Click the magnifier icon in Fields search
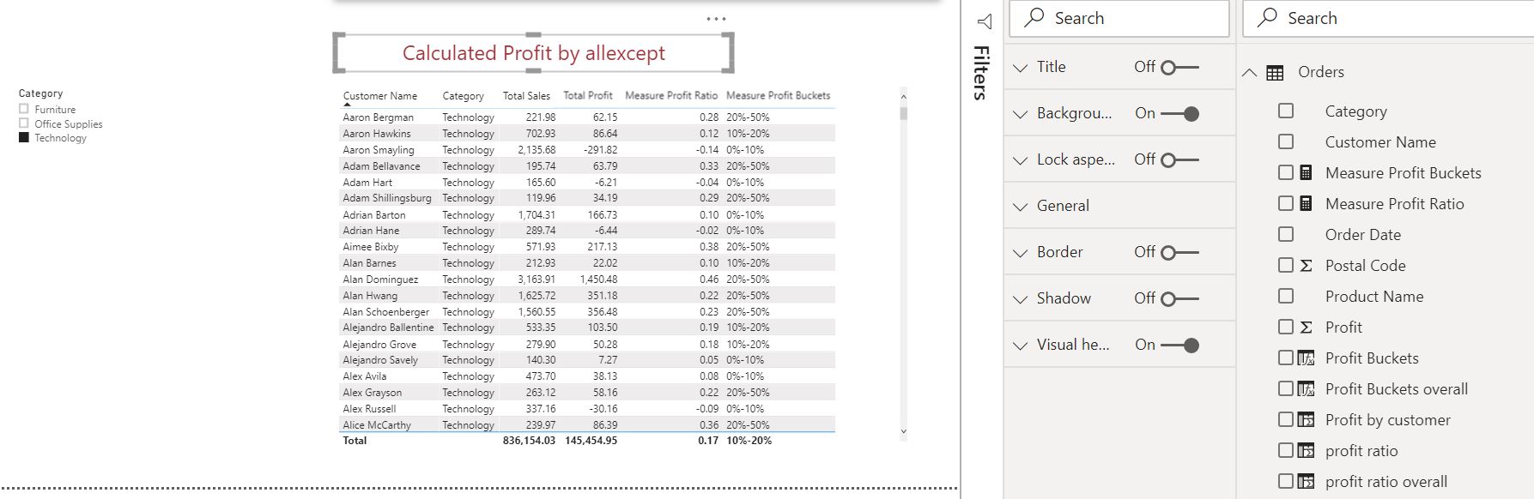 pos(1267,17)
